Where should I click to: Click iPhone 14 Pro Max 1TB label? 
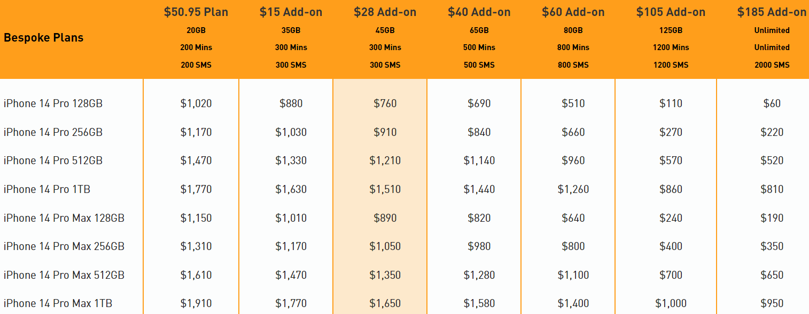(x=58, y=303)
